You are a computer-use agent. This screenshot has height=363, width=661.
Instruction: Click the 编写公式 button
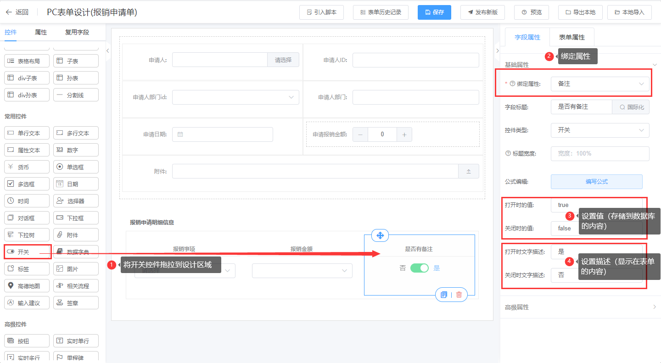[596, 182]
